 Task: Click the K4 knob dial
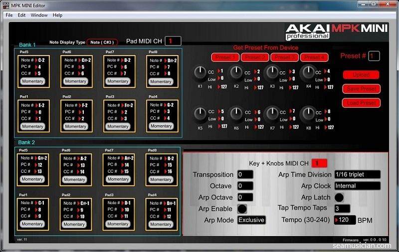tap(308, 72)
